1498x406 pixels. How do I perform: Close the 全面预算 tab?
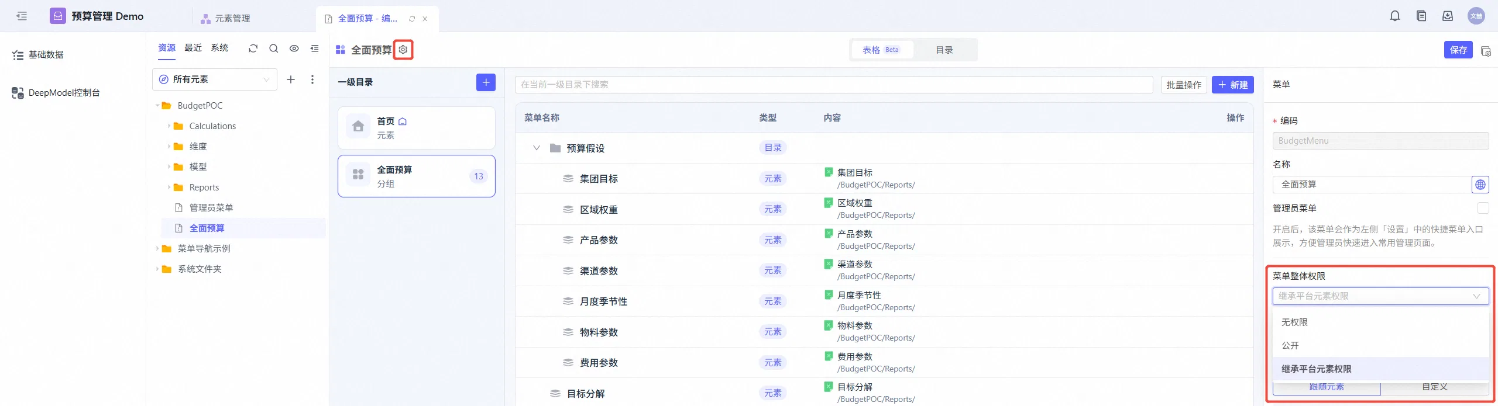[425, 19]
